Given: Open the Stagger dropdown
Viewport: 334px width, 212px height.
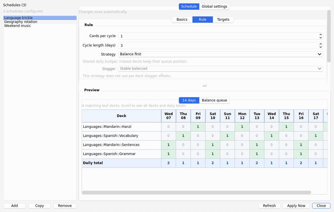Looking at the screenshot, I should tap(220, 69).
